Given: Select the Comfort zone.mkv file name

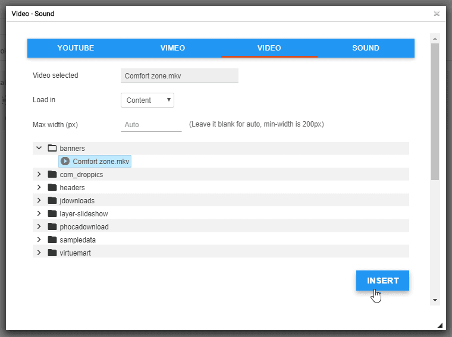Looking at the screenshot, I should coord(101,161).
